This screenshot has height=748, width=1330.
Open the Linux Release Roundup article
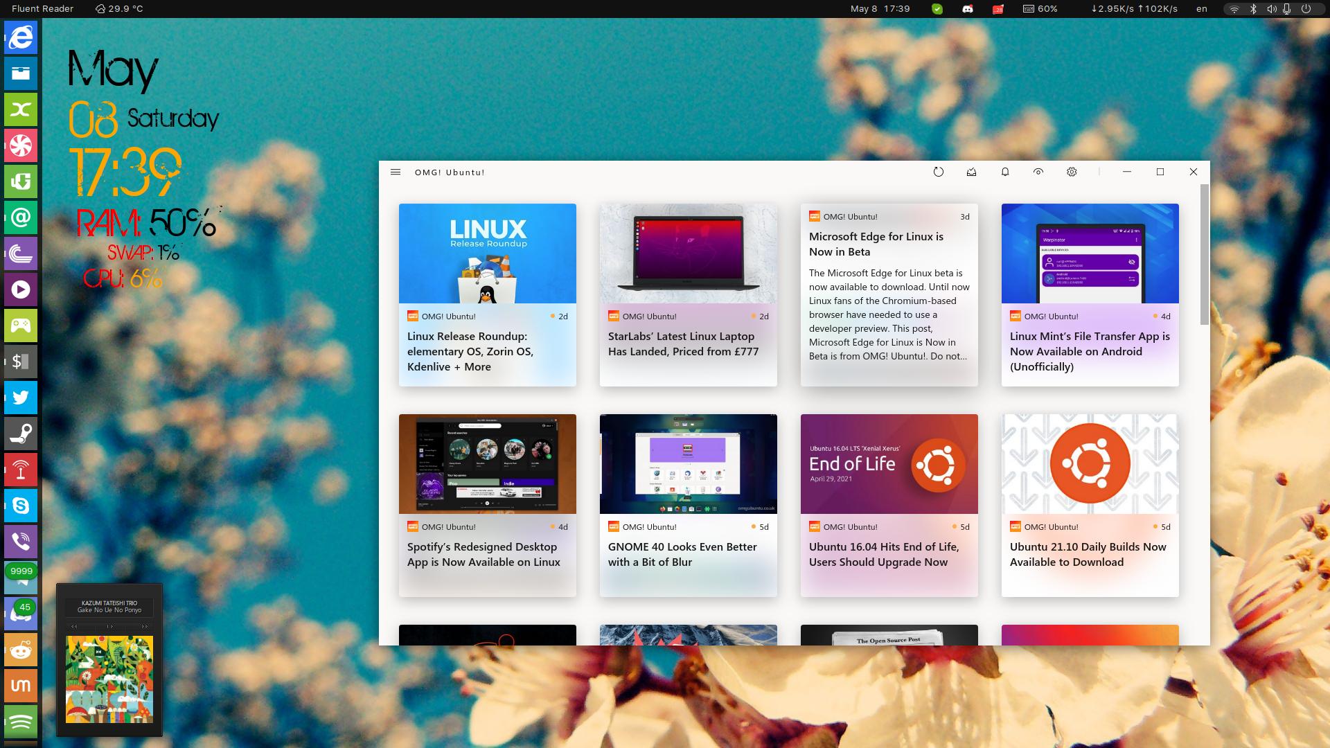point(488,295)
